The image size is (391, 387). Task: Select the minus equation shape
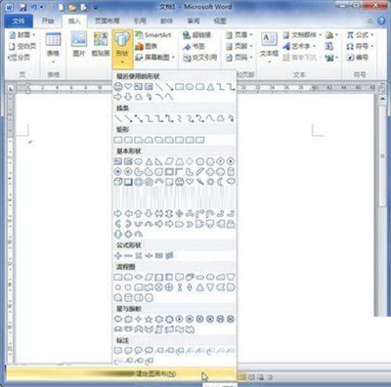coord(128,256)
